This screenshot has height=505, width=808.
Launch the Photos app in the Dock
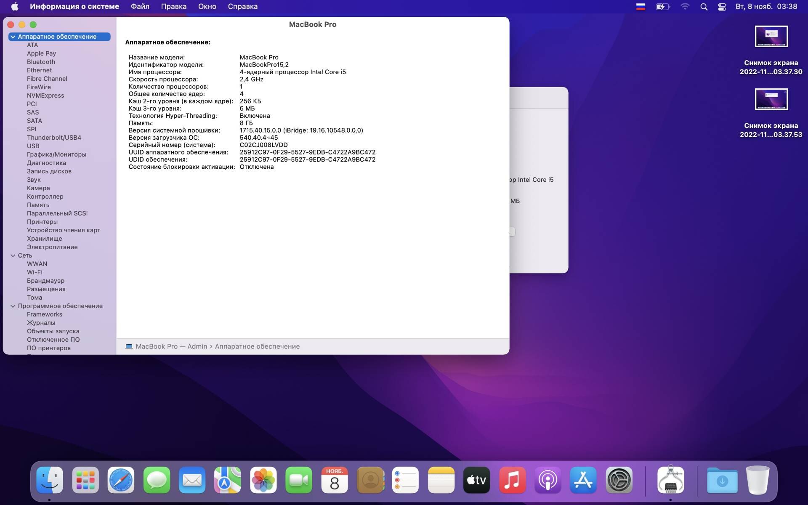click(263, 480)
